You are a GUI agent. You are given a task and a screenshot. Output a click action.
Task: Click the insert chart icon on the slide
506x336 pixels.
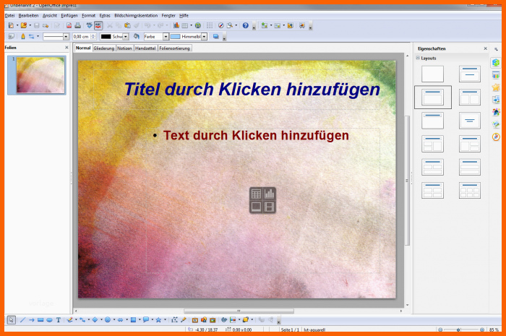pos(269,194)
